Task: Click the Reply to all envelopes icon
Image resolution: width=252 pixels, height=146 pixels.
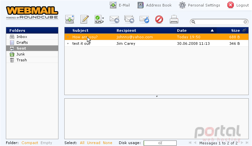Action: tap(129, 19)
